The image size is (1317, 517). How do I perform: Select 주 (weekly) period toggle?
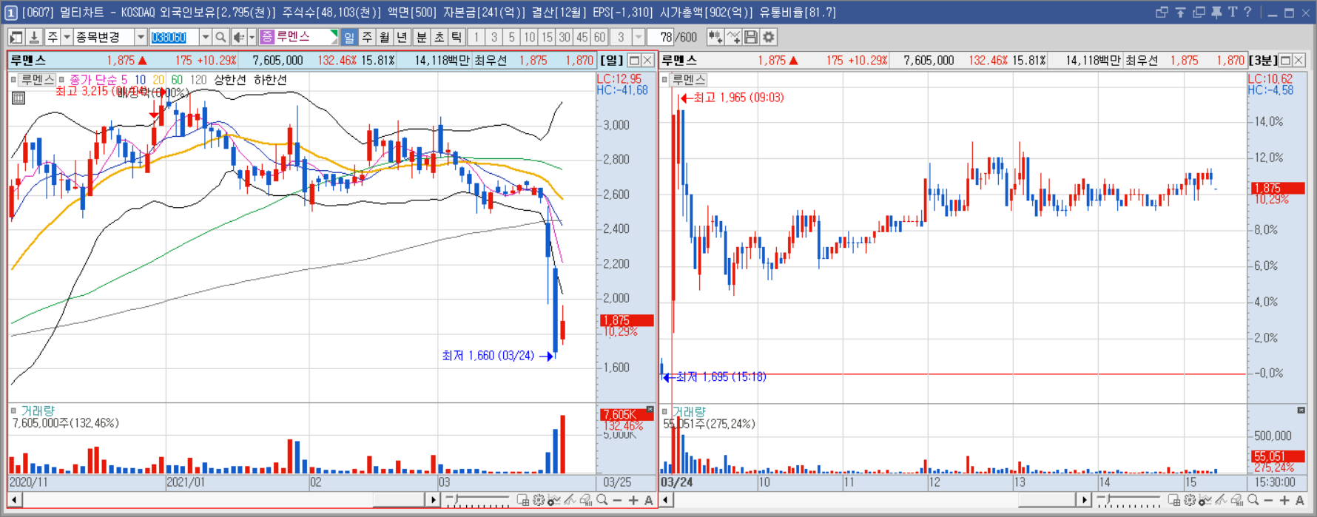367,37
